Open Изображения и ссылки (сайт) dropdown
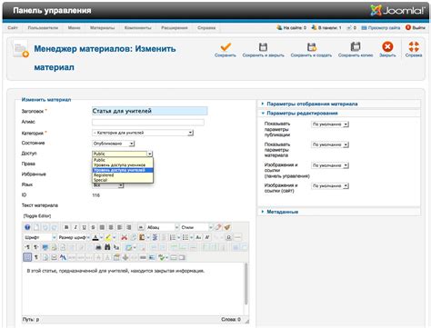Image resolution: width=431 pixels, height=328 pixels. [330, 185]
